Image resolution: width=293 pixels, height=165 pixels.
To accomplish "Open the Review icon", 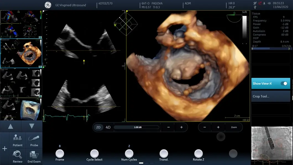I will [17, 156].
